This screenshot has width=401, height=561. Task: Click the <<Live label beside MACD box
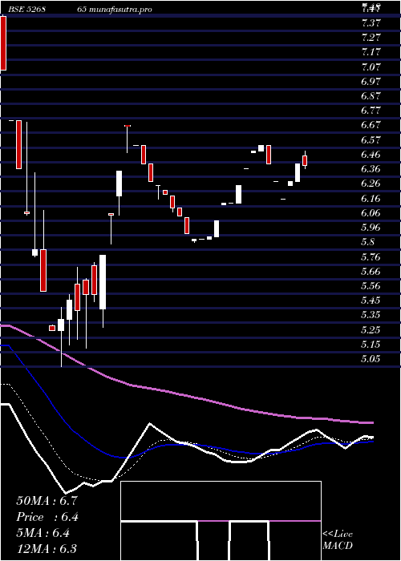[338, 535]
